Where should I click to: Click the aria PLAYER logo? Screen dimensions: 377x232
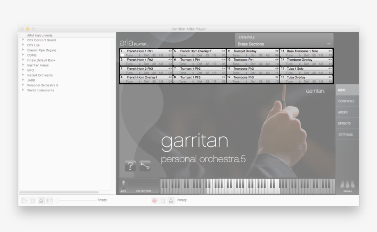(134, 43)
